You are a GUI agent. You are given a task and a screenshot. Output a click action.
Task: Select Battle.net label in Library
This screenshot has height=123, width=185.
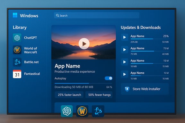pyautogui.click(x=31, y=62)
